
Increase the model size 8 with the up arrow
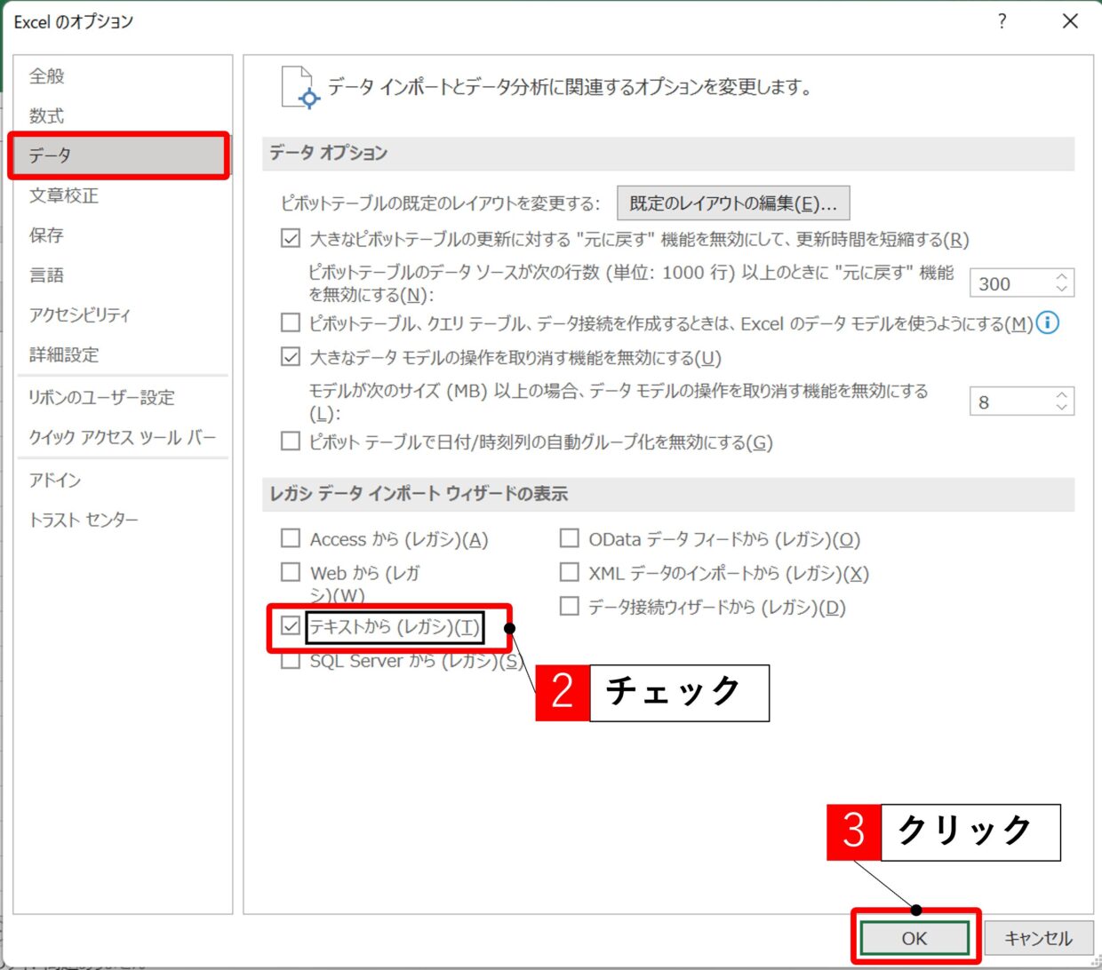1061,394
